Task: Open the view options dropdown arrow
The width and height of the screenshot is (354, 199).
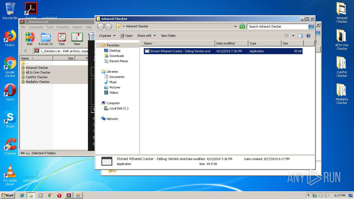Action: [293, 36]
